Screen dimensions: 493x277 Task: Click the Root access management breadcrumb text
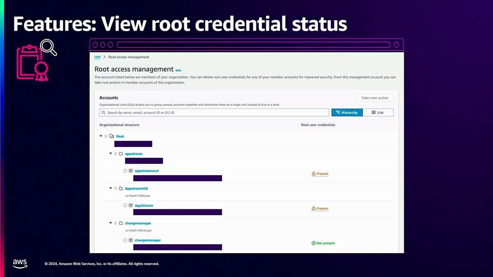pos(129,57)
